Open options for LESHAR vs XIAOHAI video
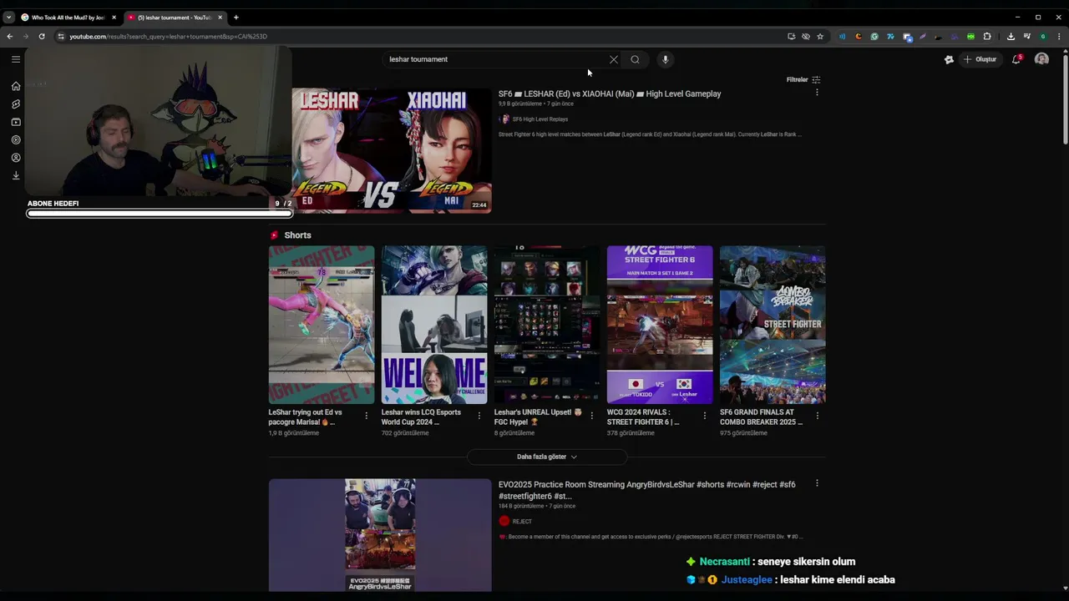 (817, 93)
